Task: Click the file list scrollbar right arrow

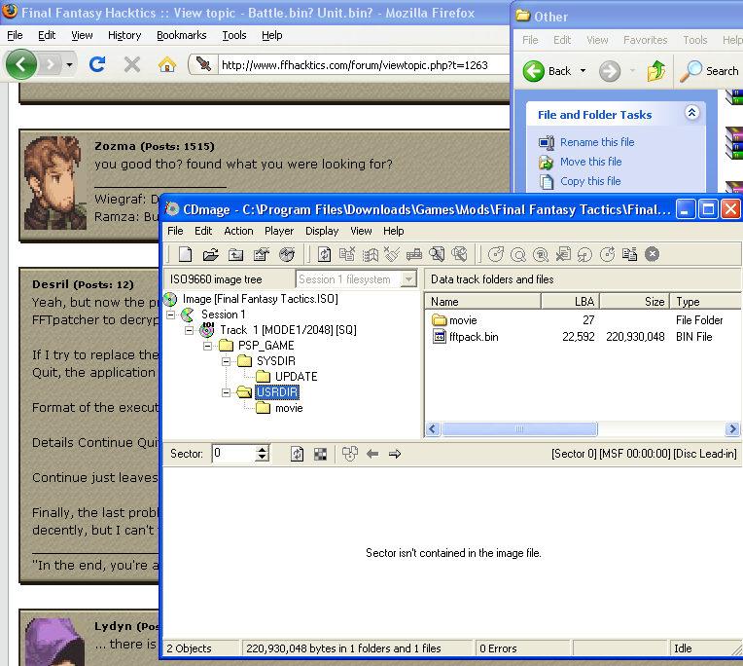Action: coord(732,429)
